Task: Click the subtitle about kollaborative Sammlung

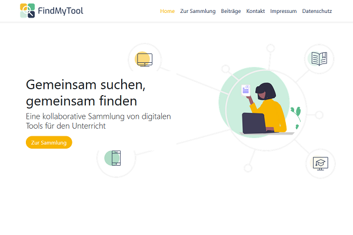Action: pos(98,121)
